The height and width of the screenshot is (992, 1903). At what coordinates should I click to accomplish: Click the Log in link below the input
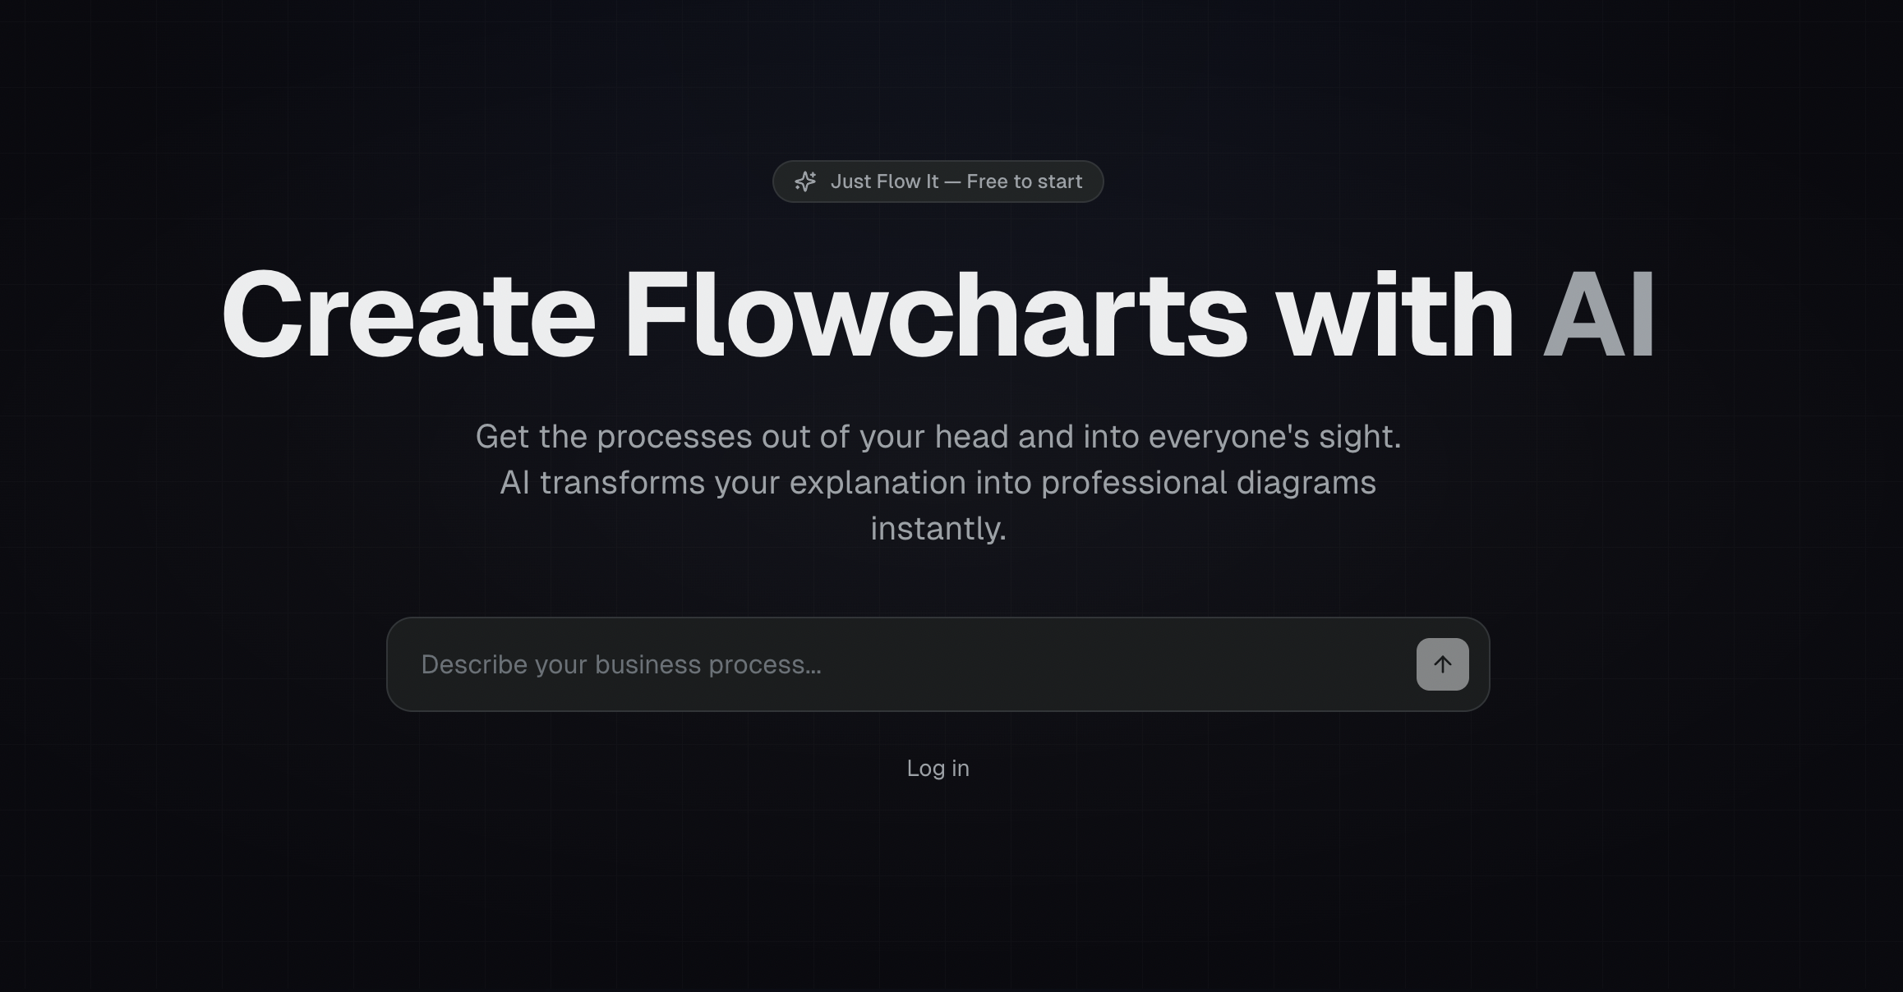pos(938,768)
